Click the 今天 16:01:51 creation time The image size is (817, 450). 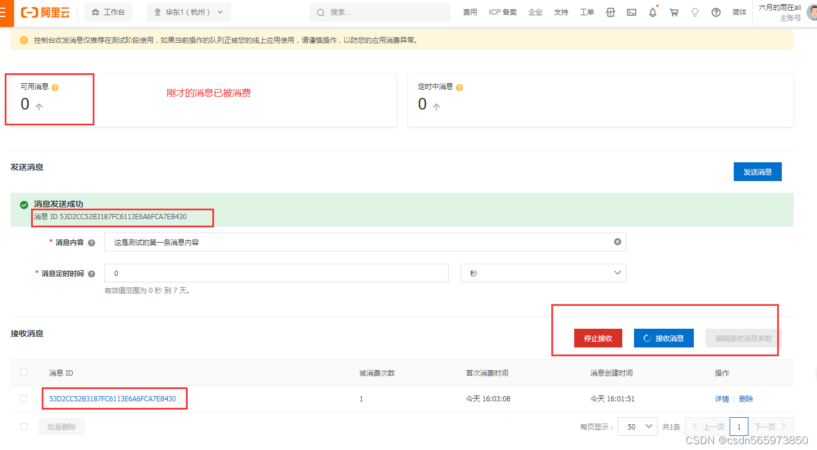612,399
